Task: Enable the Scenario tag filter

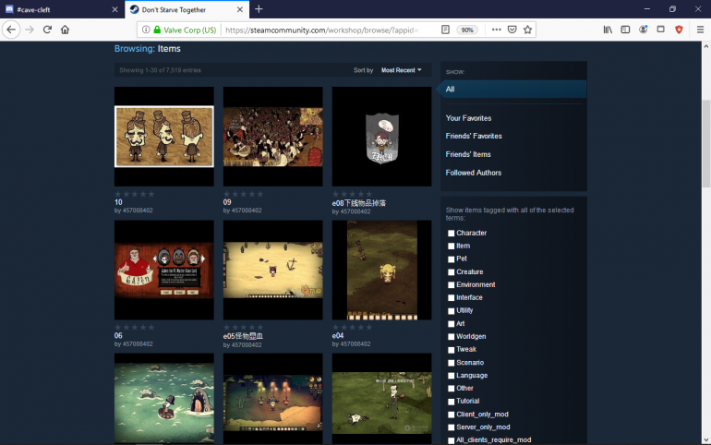Action: (452, 363)
